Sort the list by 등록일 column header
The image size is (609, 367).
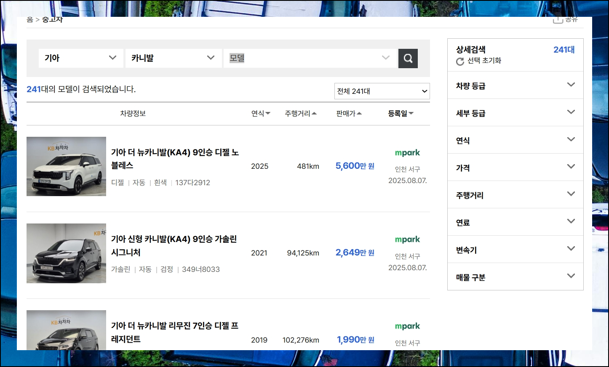tap(401, 114)
